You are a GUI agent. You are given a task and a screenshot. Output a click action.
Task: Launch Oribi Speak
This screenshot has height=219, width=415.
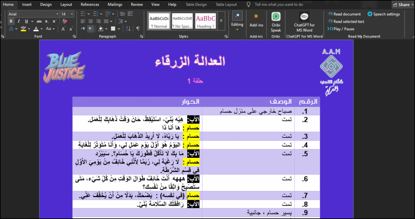276,22
